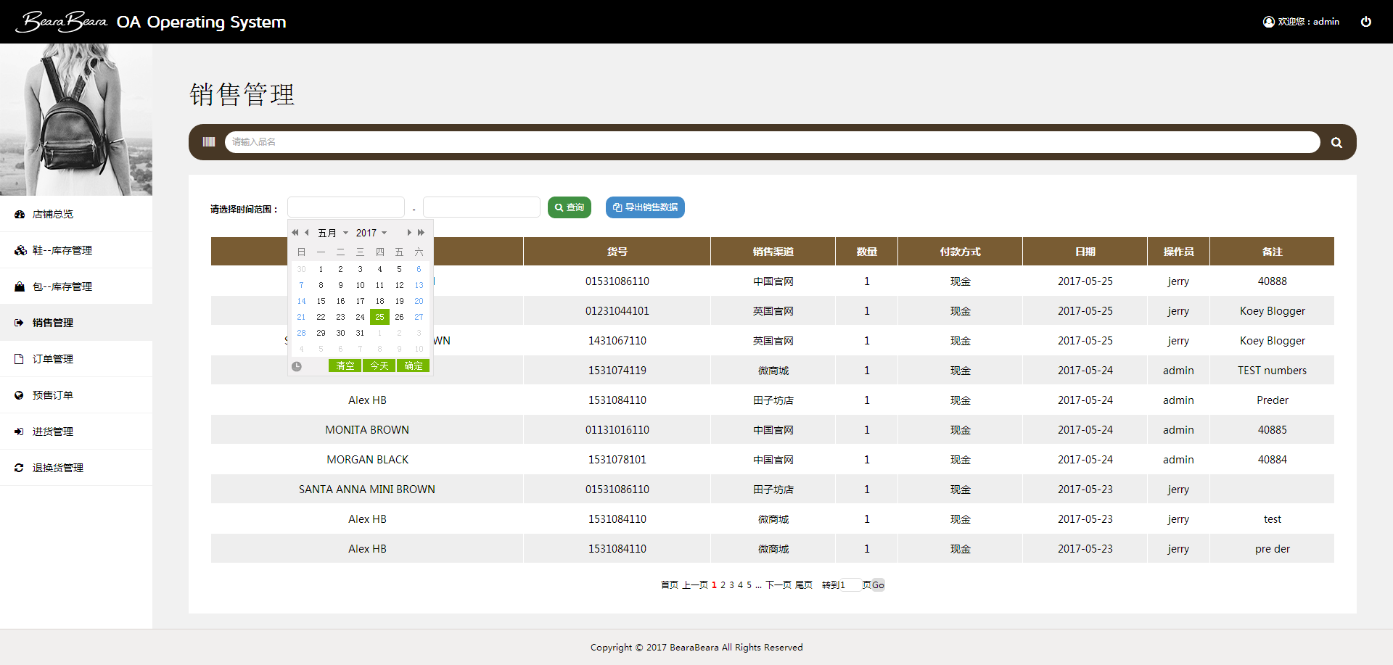Screen dimensions: 1393x665
Task: Go to page 3 in pagination
Action: click(731, 585)
